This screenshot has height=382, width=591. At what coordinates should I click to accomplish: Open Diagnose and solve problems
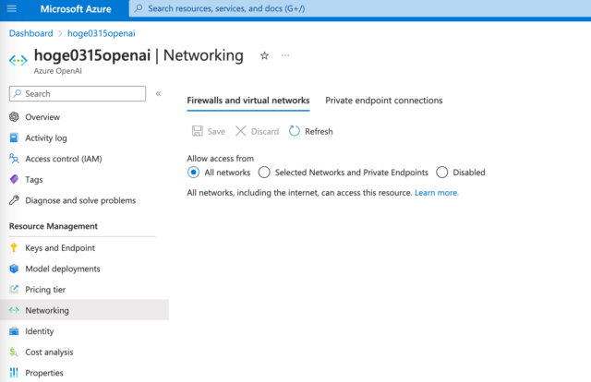80,200
